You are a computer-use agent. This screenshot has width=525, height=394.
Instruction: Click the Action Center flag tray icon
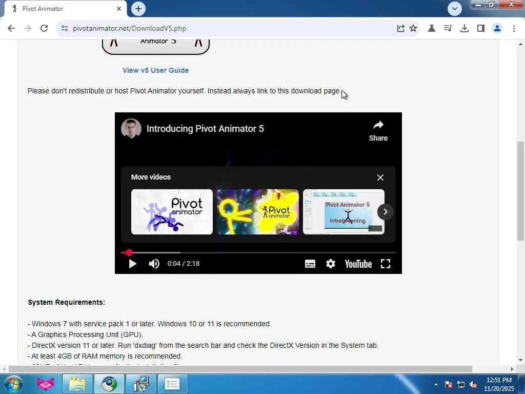[448, 384]
